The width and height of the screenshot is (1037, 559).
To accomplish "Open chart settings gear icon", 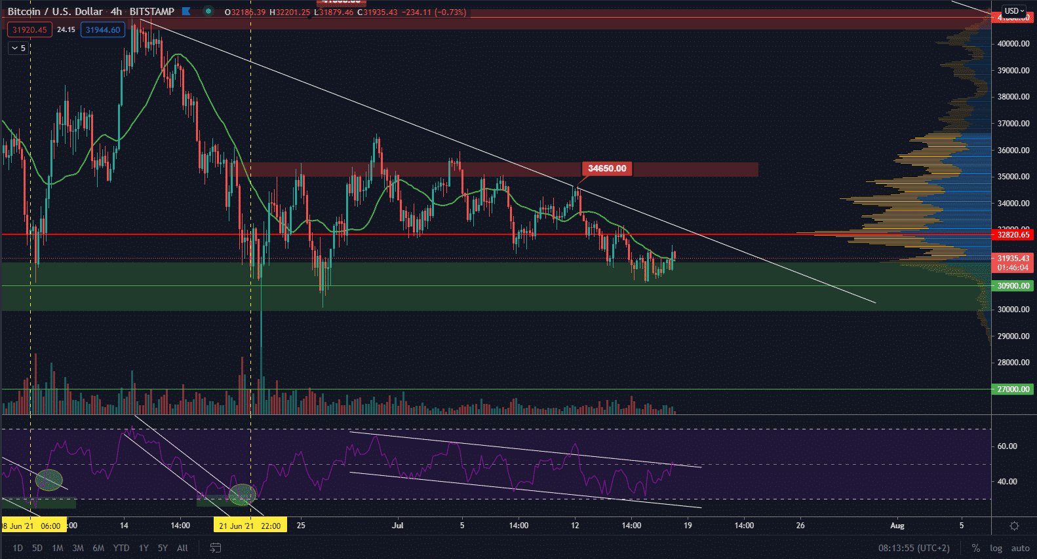I will pyautogui.click(x=1014, y=526).
